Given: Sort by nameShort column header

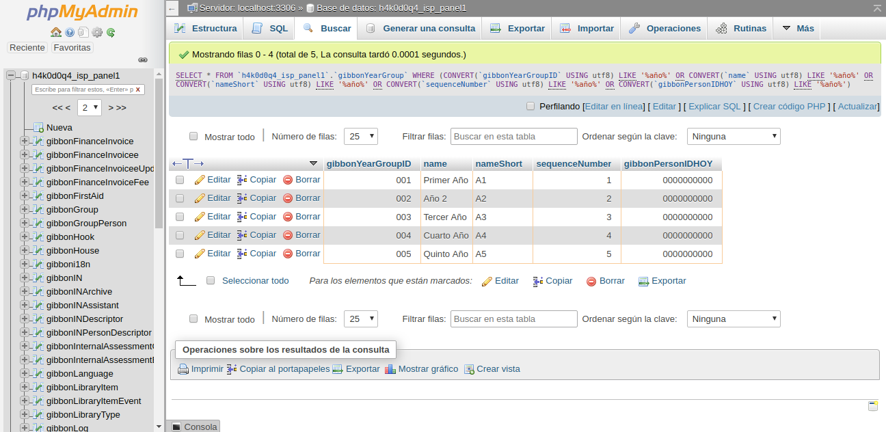Looking at the screenshot, I should point(498,164).
